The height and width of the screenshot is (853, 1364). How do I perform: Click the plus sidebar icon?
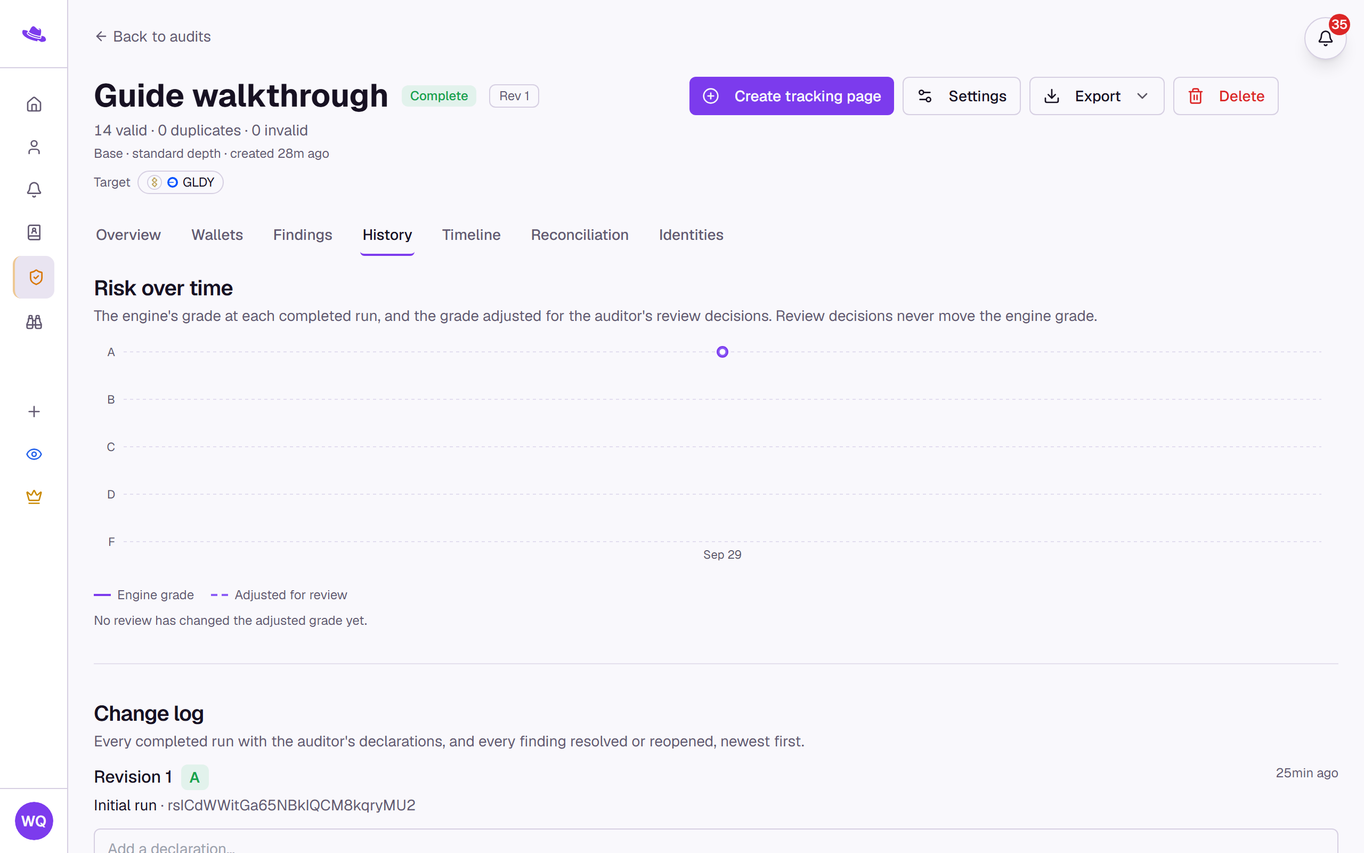pyautogui.click(x=34, y=412)
